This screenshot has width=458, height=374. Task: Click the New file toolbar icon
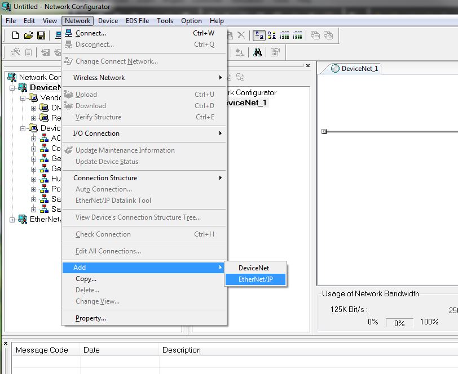tap(15, 35)
